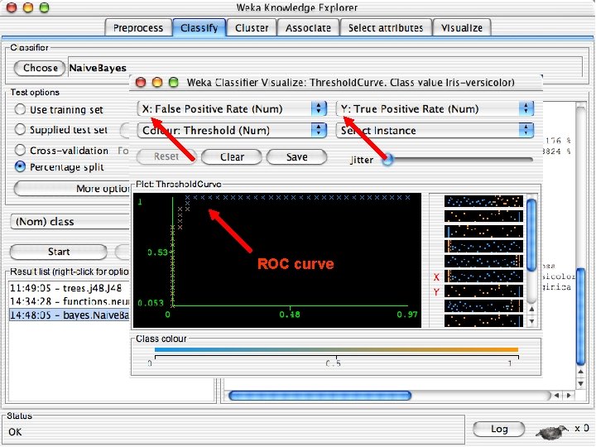Click the Clear button

232,157
